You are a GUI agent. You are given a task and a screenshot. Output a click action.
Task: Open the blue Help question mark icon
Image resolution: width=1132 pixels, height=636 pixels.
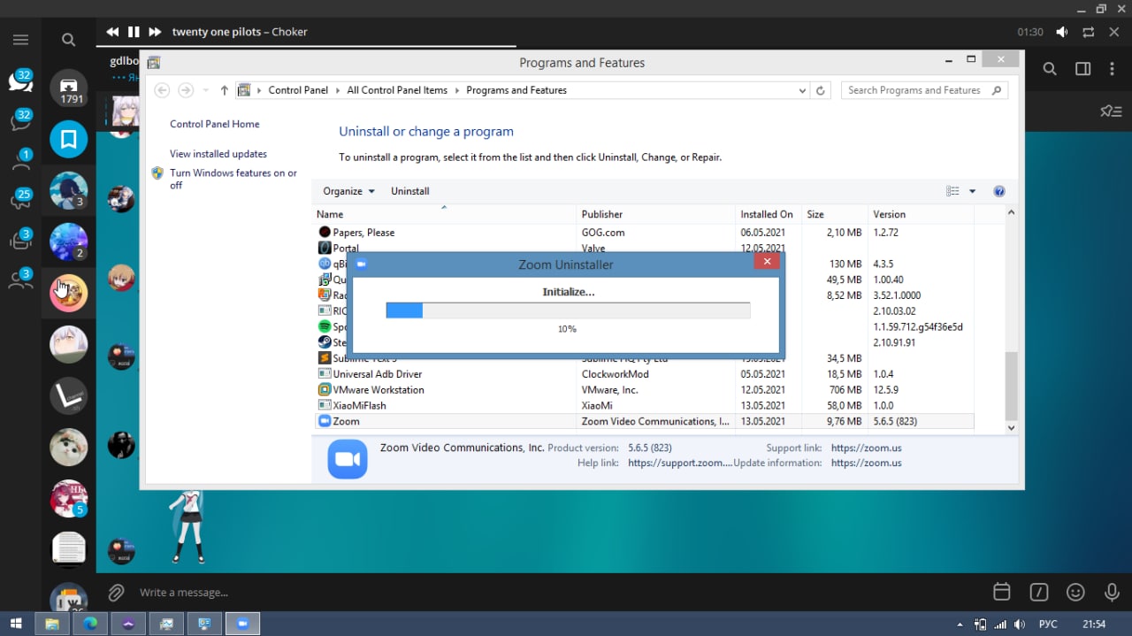click(x=999, y=191)
